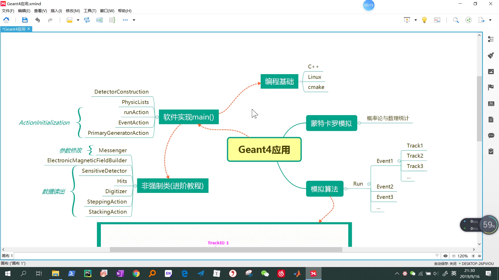Open the Comments panel in sidebar
Screen dimensions: 499x280
(491, 136)
